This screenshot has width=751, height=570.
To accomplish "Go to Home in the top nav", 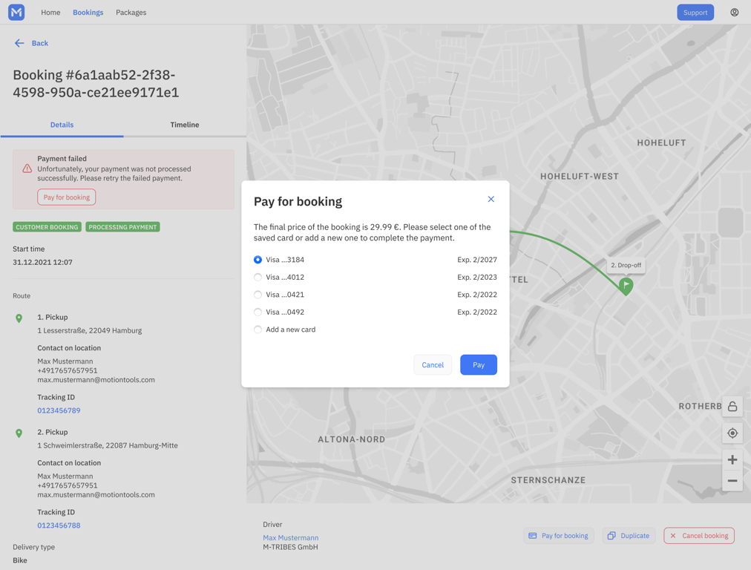I will click(x=50, y=13).
